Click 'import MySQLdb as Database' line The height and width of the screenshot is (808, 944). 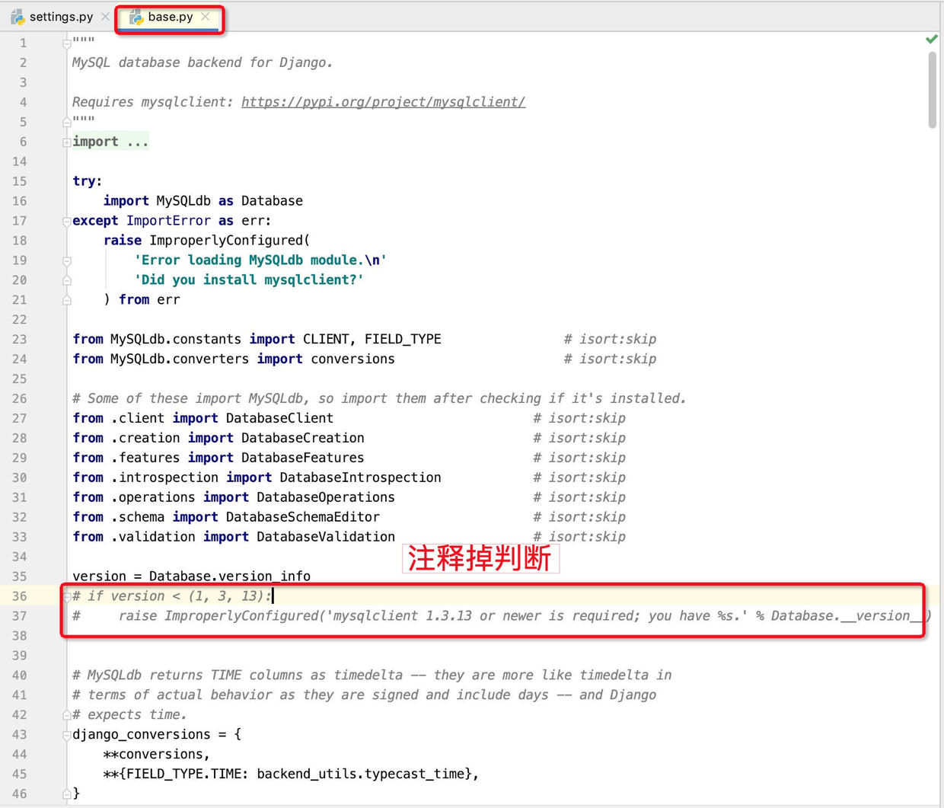pos(203,201)
